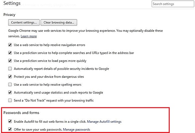
Task: Enable web service for spelling errors
Action: click(x=10, y=85)
